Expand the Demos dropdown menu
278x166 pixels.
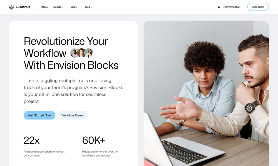point(58,7)
